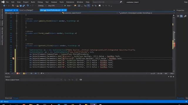The width and height of the screenshot is (188, 105).
Task: Open the Test menu
Action: point(47,2)
